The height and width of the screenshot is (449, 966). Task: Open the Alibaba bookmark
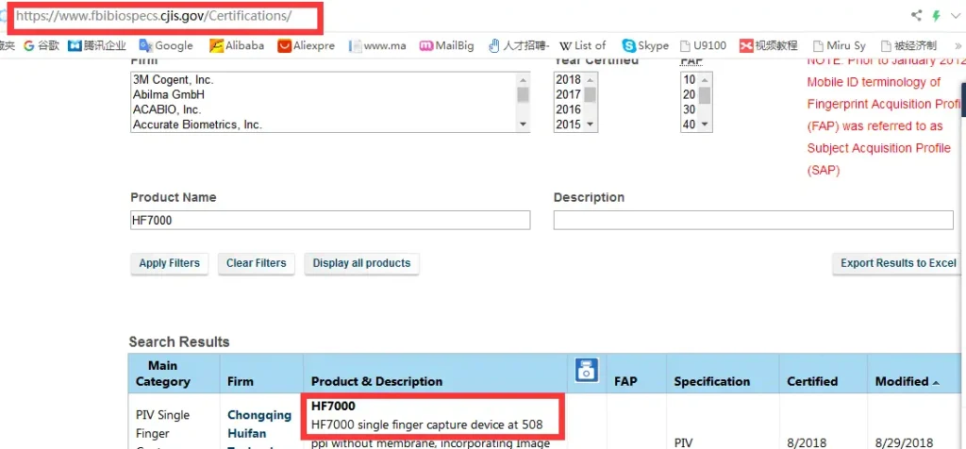(x=237, y=45)
